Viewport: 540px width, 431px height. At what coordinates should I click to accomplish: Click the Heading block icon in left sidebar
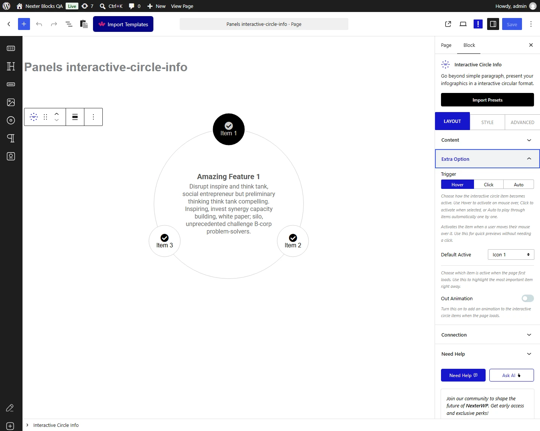pos(11,66)
